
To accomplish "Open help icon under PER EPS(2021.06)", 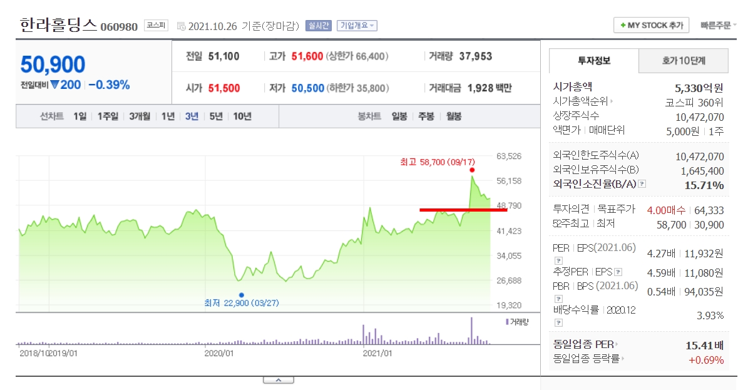I will pos(558,260).
